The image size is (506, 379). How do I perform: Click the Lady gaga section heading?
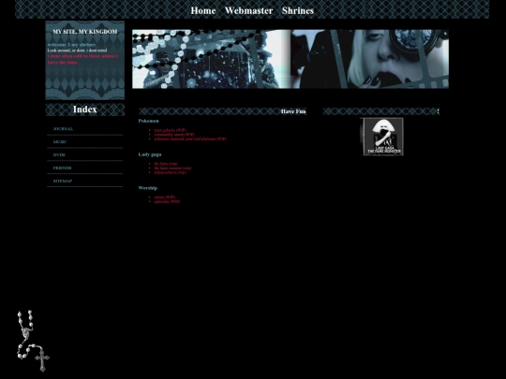150,154
